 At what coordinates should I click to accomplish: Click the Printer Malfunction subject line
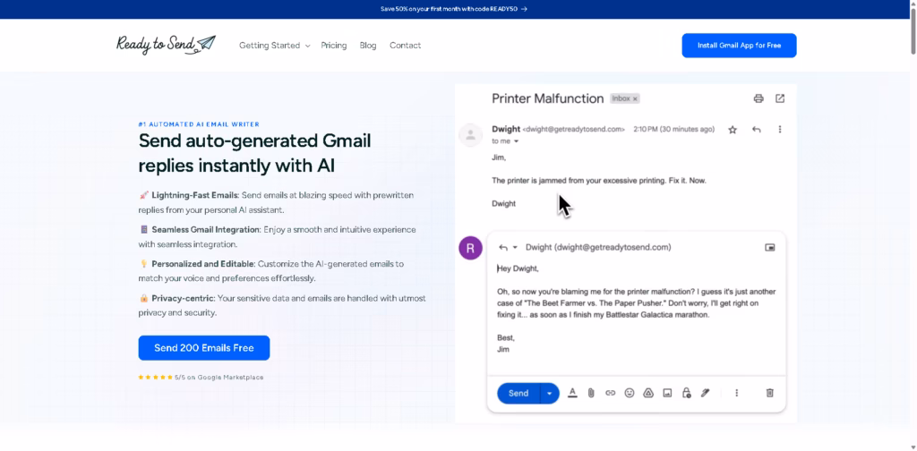tap(547, 98)
